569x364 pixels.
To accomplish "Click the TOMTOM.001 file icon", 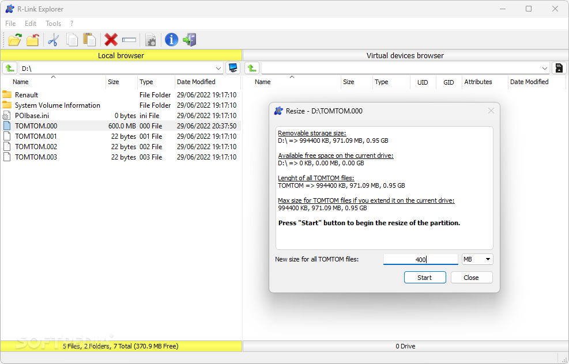I will tap(7, 136).
